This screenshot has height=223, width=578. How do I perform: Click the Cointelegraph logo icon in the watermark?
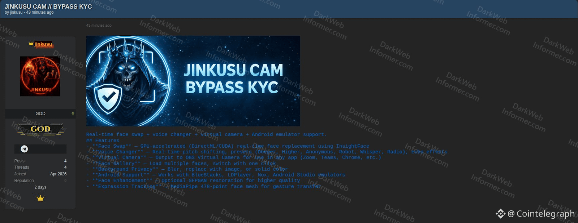click(500, 214)
